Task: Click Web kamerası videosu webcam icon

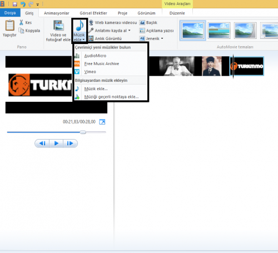Action: 91,23
